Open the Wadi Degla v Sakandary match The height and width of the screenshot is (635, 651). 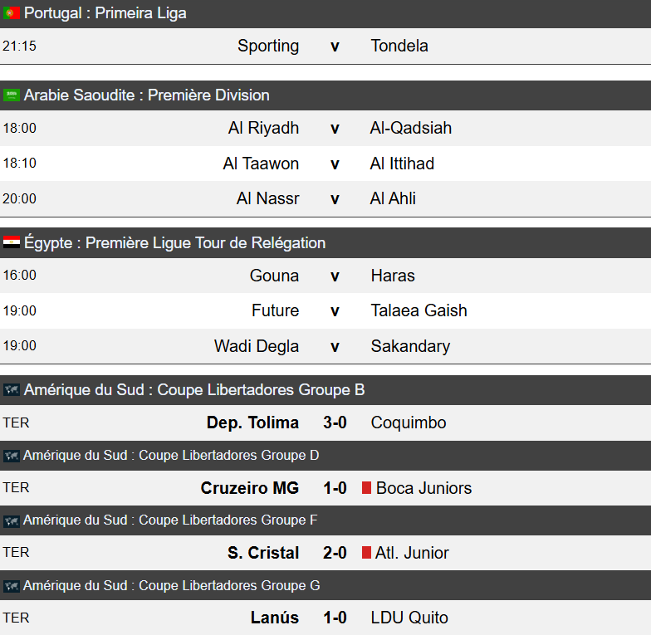coord(335,345)
